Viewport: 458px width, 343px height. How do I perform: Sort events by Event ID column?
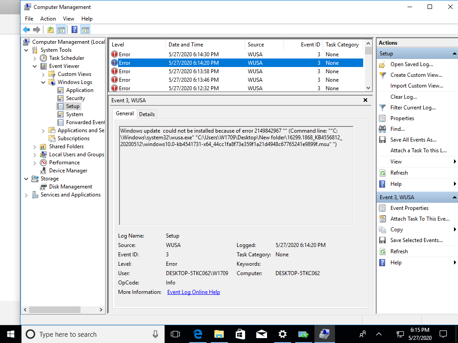coord(303,45)
